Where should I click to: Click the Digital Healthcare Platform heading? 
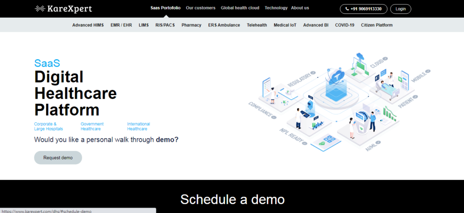click(x=76, y=93)
